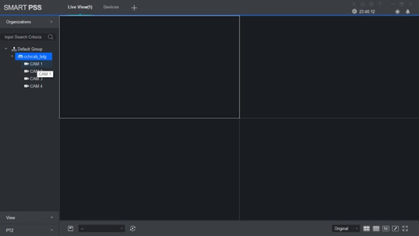This screenshot has width=419, height=236.
Task: Click the clock icon beside the time
Action: click(x=354, y=12)
